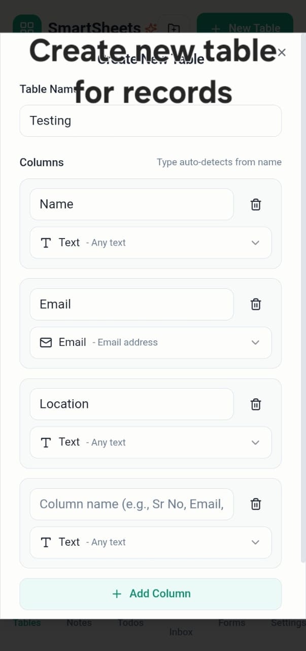Go to the Settings tab
Viewport: 306px width, 651px height.
pyautogui.click(x=288, y=623)
